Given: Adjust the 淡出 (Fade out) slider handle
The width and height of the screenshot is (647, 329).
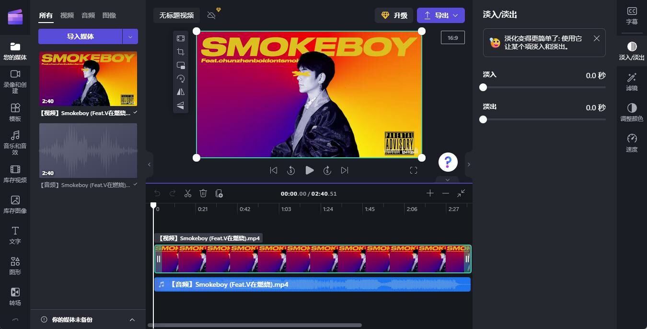Looking at the screenshot, I should 483,119.
